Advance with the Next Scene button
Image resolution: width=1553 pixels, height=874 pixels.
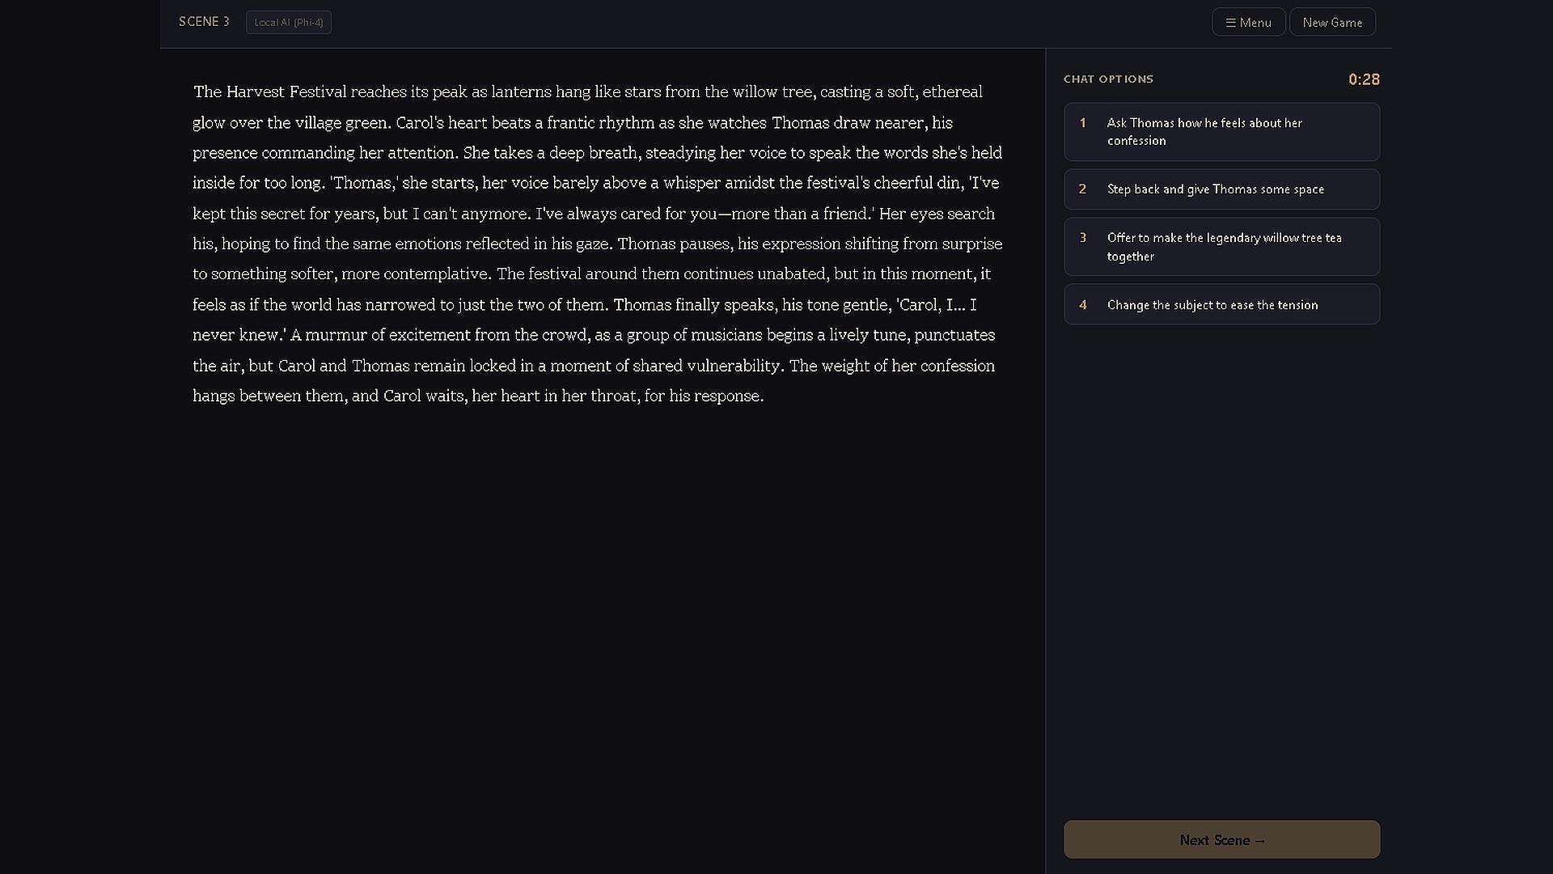pos(1221,840)
